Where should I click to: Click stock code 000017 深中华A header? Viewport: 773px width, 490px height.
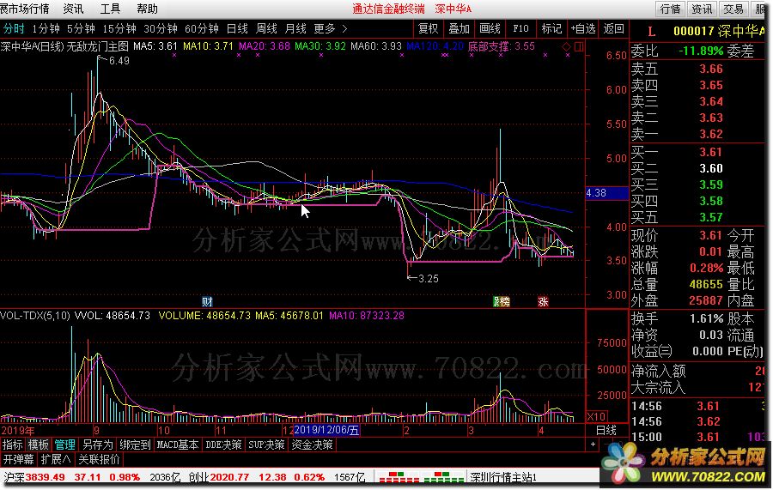pyautogui.click(x=719, y=31)
